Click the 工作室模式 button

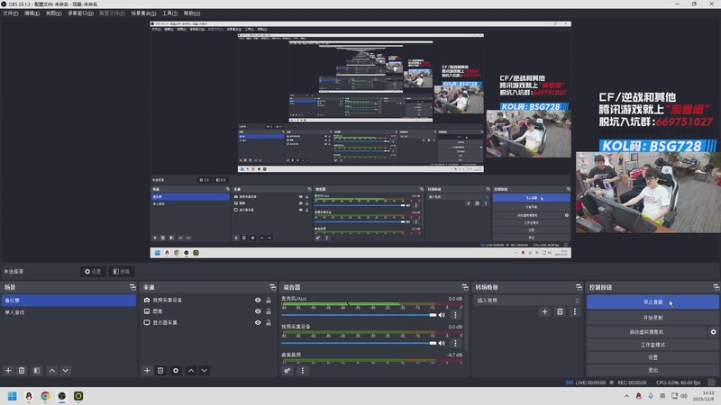(653, 345)
